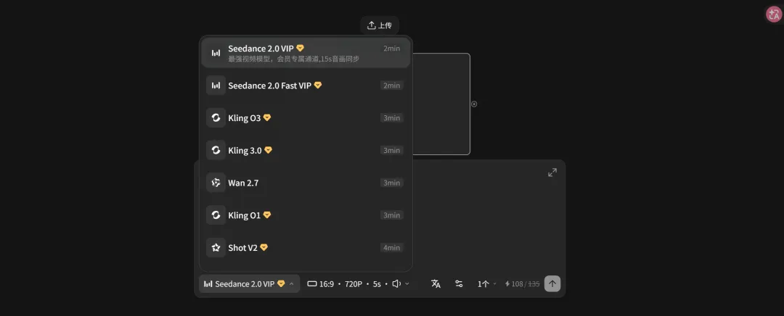
Task: Pick the Wan 2.7 model
Action: click(306, 183)
